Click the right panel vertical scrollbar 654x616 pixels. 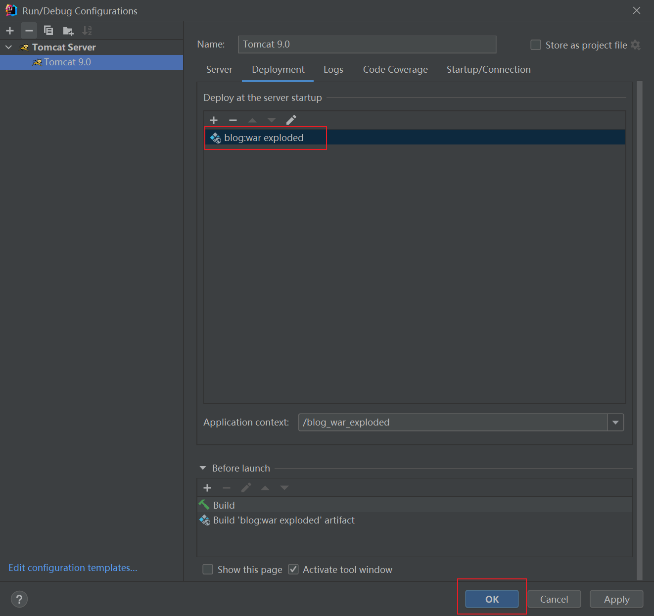[x=639, y=331]
